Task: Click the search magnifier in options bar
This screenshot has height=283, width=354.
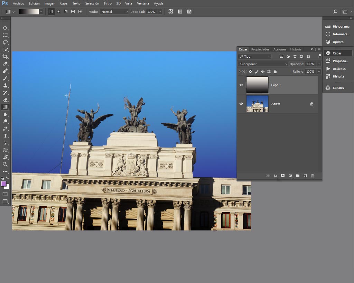Action: [335, 11]
